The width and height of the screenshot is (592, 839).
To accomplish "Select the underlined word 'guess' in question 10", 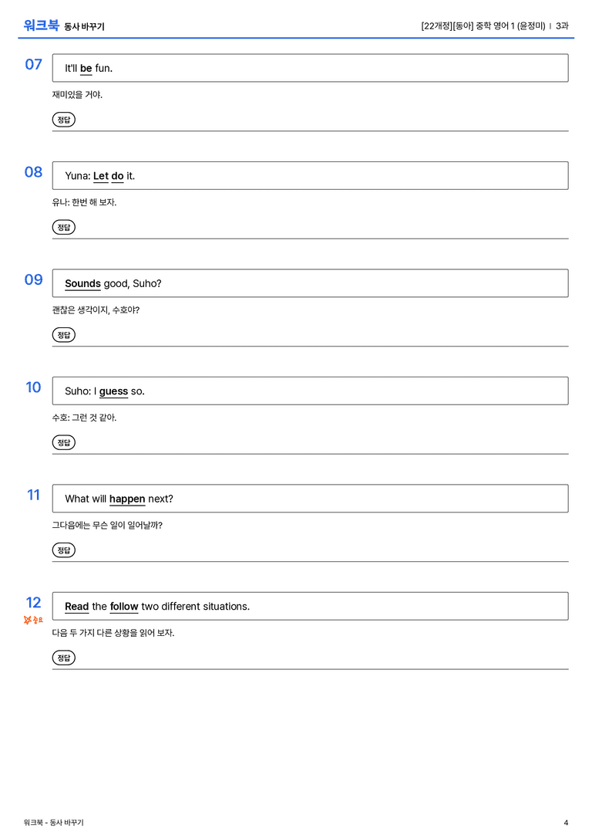I will pyautogui.click(x=113, y=391).
